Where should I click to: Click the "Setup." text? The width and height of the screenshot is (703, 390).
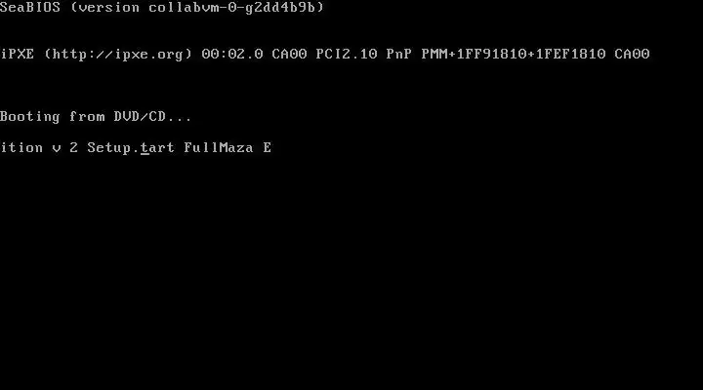(x=113, y=148)
